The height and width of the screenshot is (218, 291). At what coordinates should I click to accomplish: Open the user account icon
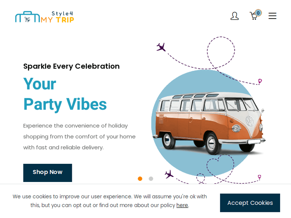click(x=234, y=16)
